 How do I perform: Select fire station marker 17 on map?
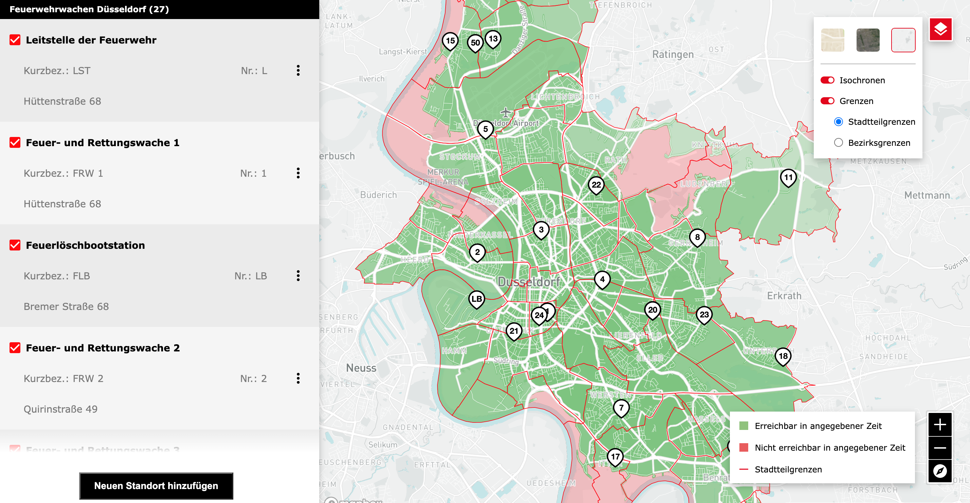(615, 457)
